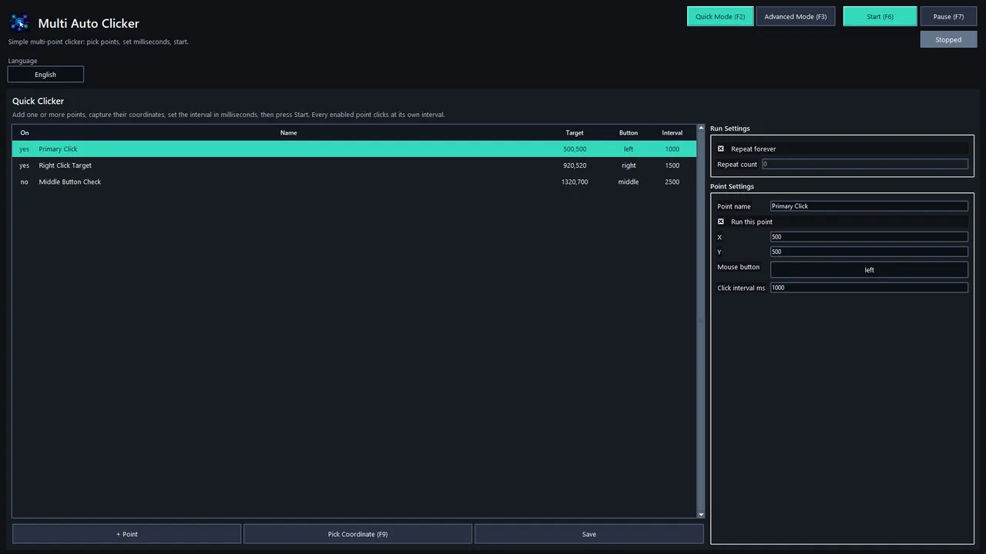Click the points list vertical scrollbar track
The image size is (986, 554).
coord(701,321)
